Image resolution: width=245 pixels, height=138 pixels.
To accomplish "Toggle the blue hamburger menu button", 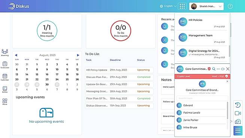I will 238,130.
